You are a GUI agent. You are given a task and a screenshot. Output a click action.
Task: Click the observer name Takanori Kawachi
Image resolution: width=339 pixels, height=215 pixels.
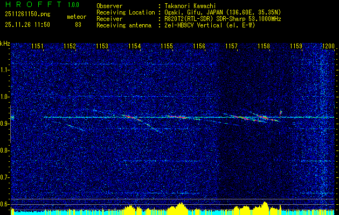coord(190,6)
